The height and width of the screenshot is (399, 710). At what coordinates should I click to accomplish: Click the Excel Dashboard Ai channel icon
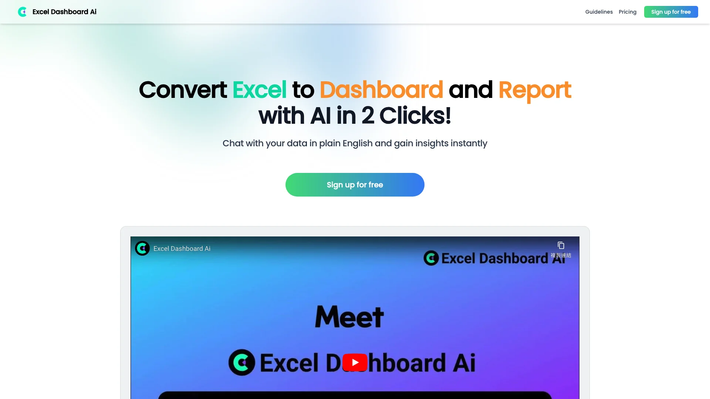click(142, 248)
